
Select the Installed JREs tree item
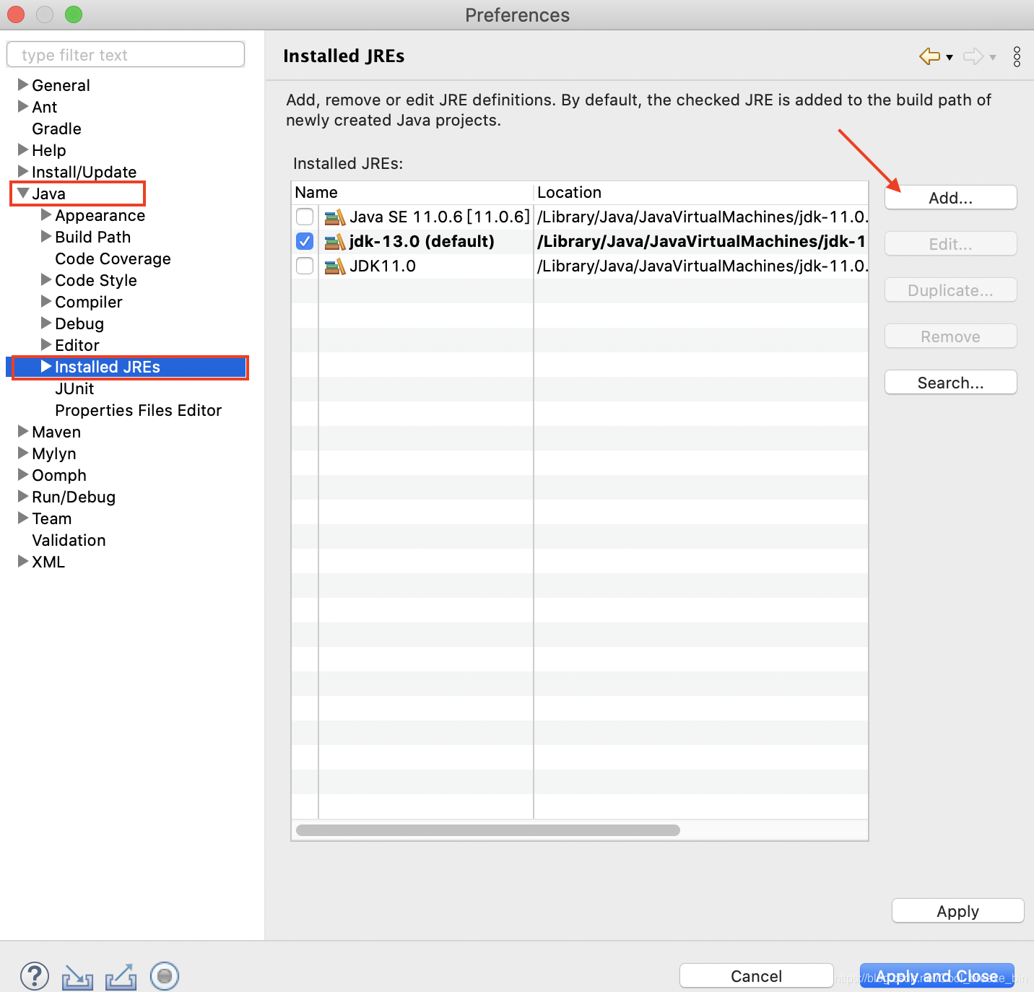[x=108, y=367]
